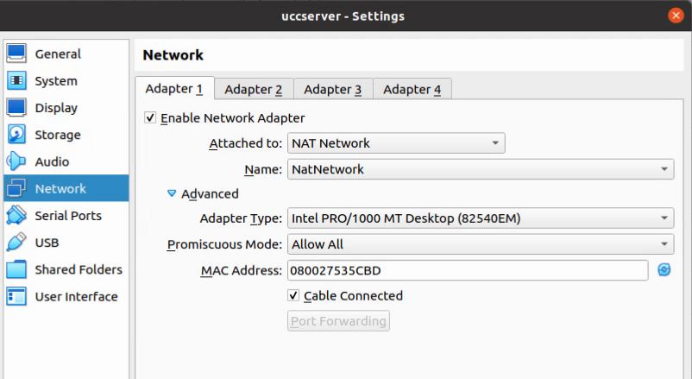Open the Attached to dropdown
The image size is (692, 379).
pos(395,143)
